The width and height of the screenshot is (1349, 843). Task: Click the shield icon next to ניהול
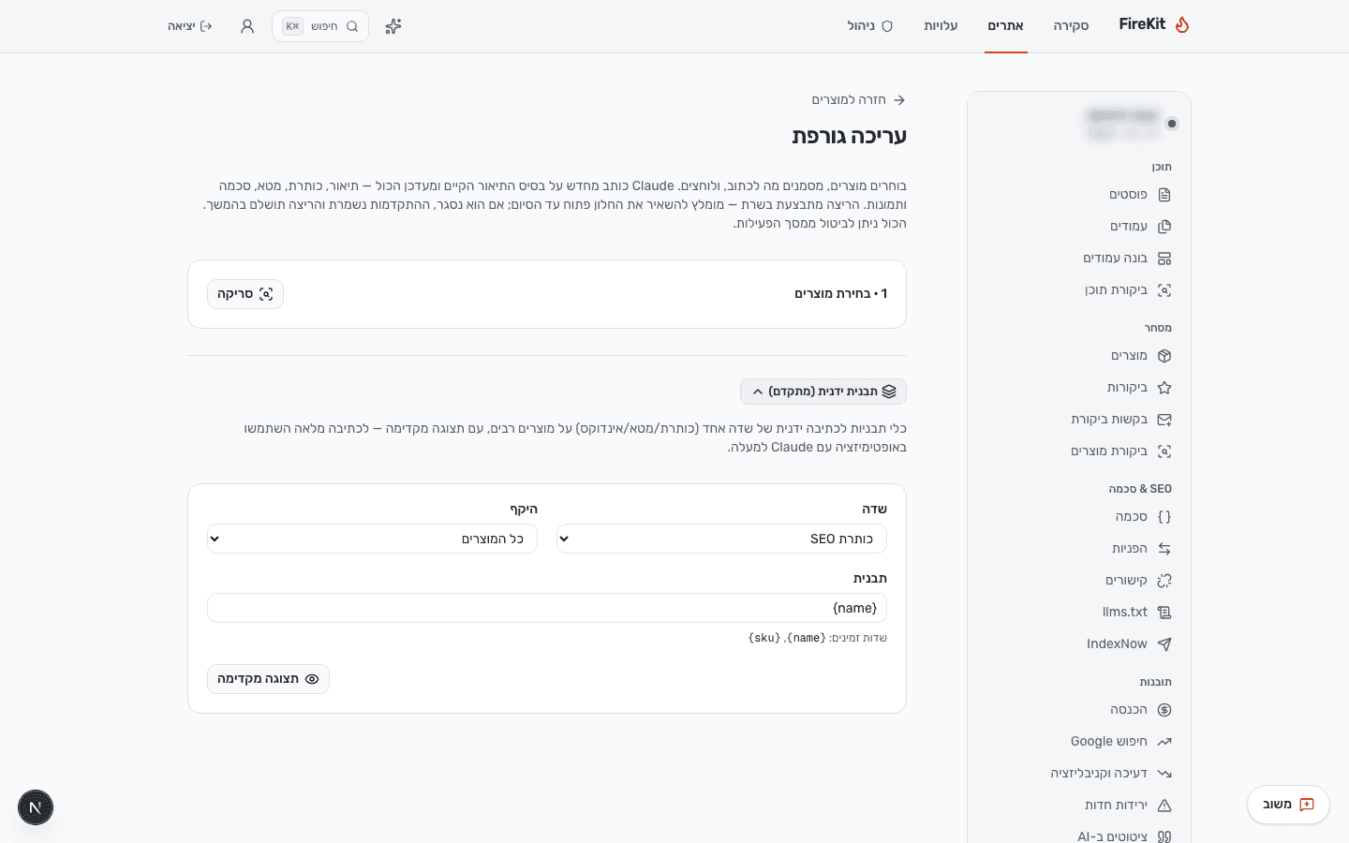[887, 26]
